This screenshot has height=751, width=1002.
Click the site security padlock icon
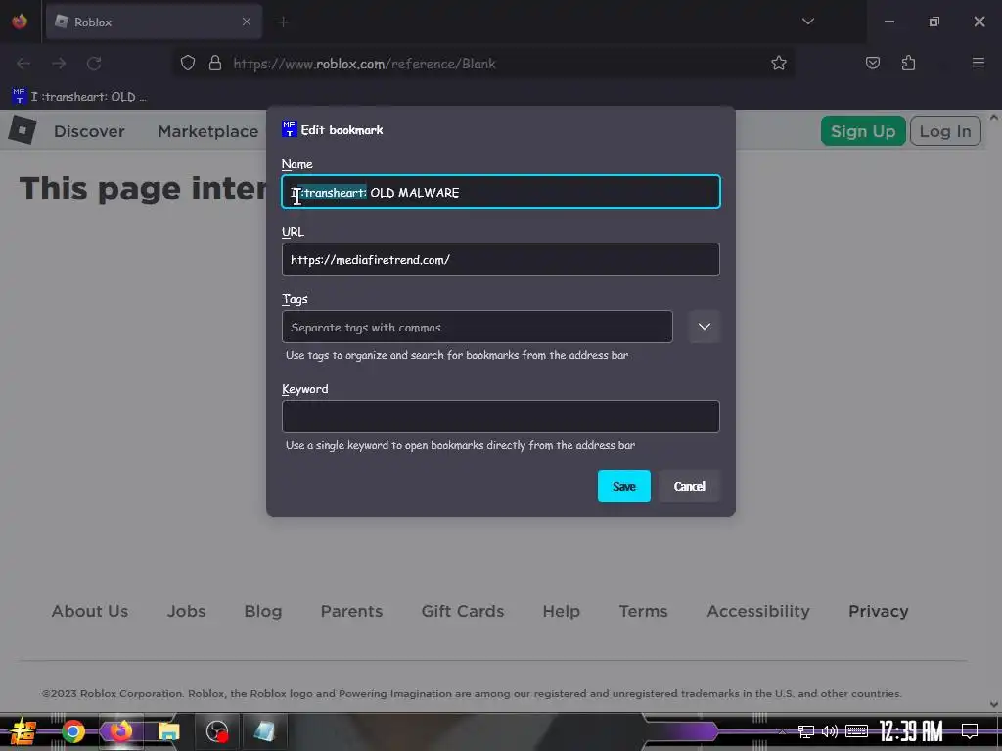point(215,63)
